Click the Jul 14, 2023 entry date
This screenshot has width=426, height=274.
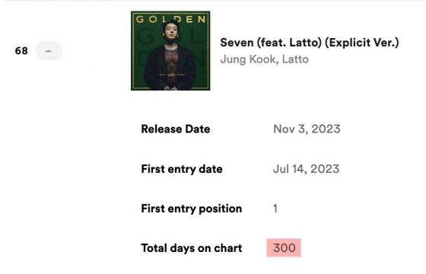306,169
